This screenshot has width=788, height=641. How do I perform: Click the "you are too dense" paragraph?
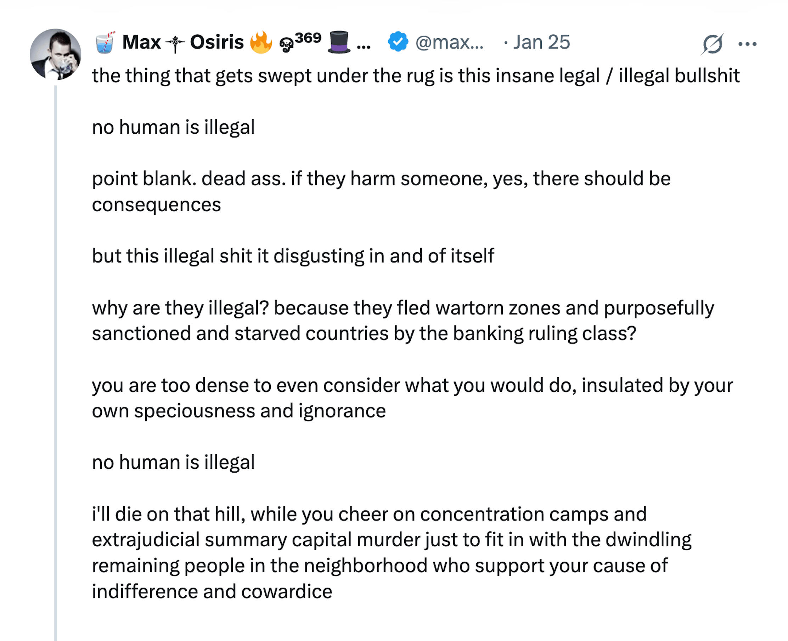(x=412, y=398)
